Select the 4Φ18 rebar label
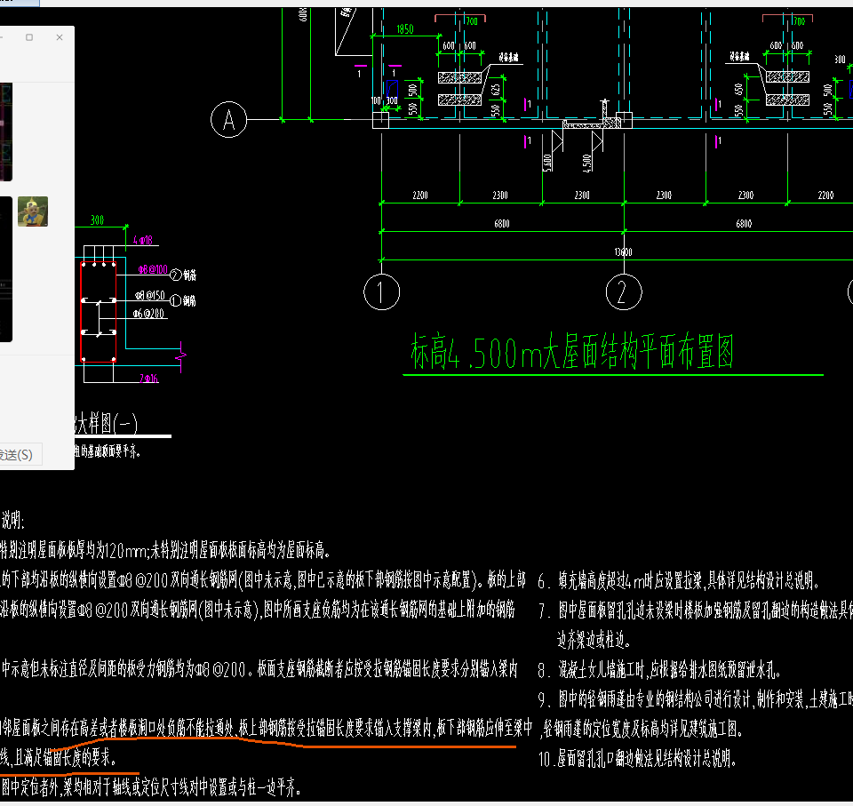The image size is (853, 806). 142,240
